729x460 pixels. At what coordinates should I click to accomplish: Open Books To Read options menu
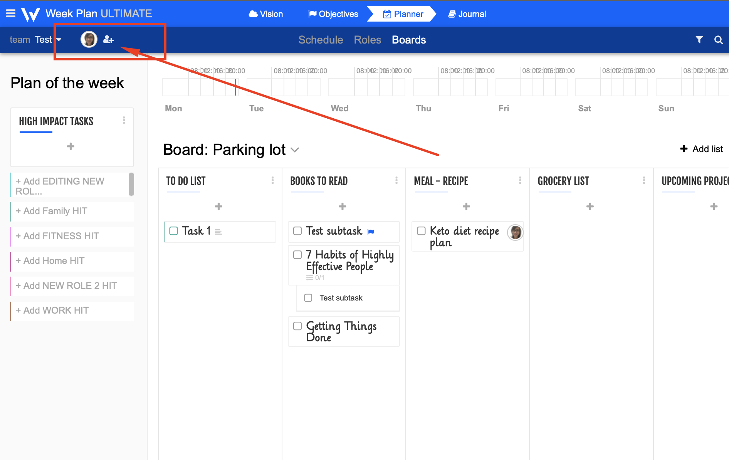pos(396,180)
